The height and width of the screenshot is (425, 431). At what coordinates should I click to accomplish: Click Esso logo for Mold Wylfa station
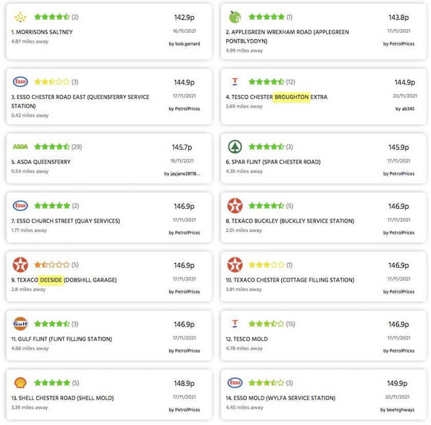tap(235, 383)
